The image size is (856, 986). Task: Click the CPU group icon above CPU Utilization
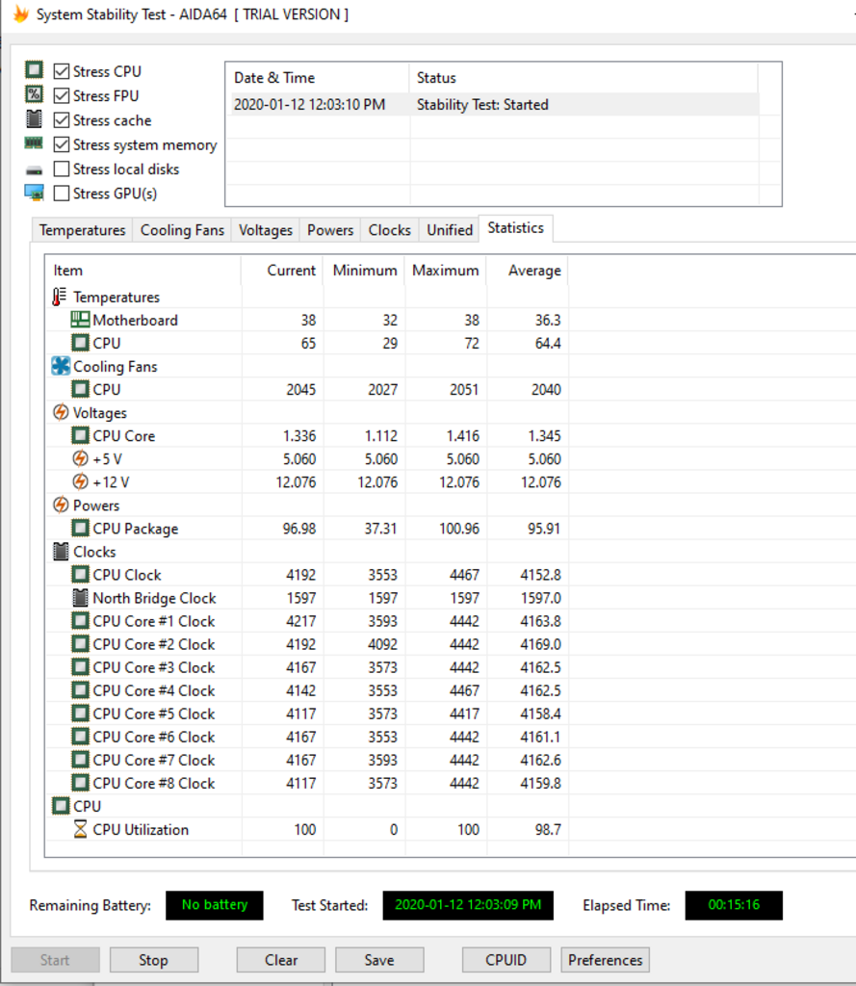(x=61, y=806)
